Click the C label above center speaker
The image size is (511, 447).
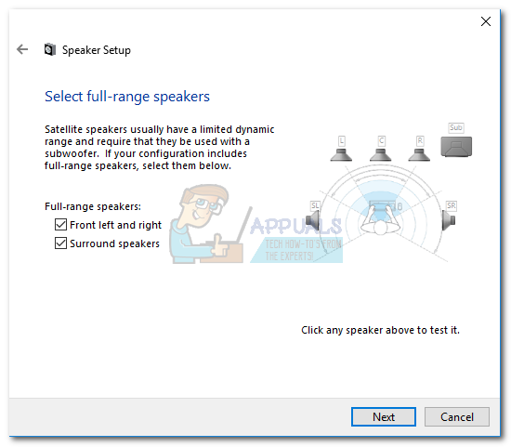[381, 141]
